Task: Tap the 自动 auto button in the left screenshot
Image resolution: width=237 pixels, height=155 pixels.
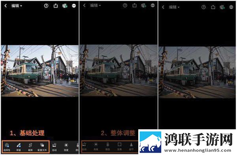Action: [x=54, y=147]
